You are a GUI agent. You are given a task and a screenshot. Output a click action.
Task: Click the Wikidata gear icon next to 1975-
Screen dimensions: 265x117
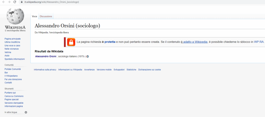click(x=87, y=57)
